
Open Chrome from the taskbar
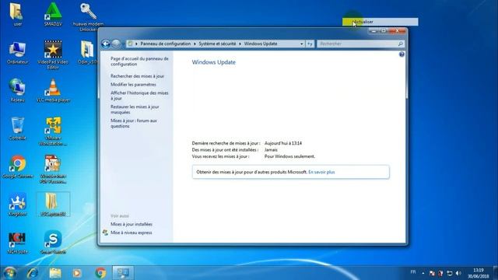click(x=100, y=273)
